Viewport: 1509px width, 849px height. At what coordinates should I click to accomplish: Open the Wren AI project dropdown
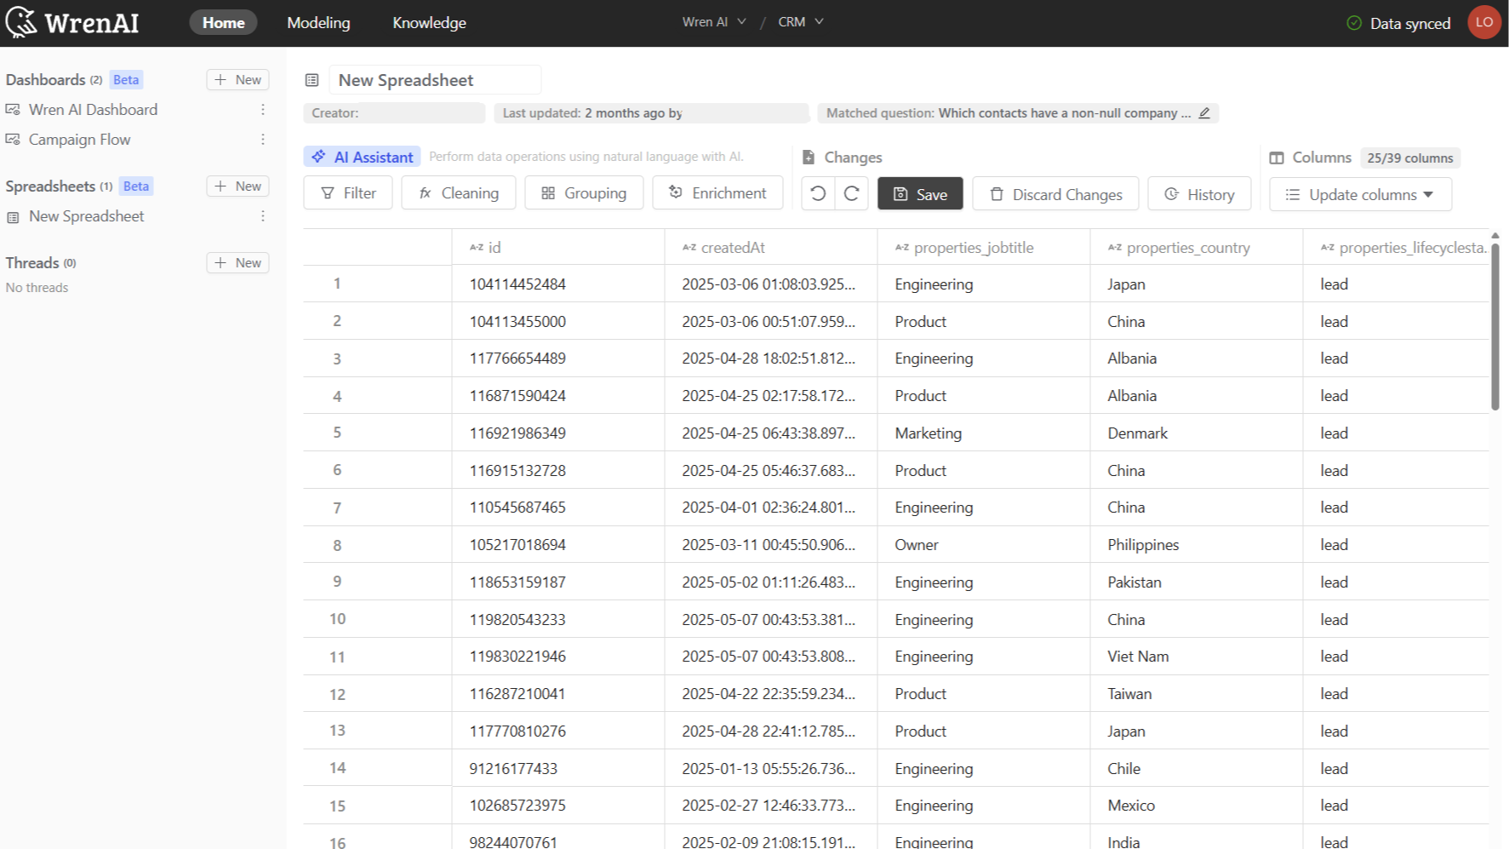713,22
